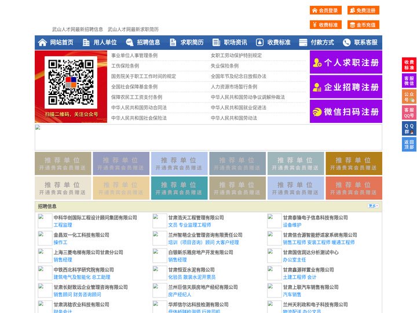Click the person icon on 企业招聘注册
Viewport: 417px width, 313px height.
[317, 87]
